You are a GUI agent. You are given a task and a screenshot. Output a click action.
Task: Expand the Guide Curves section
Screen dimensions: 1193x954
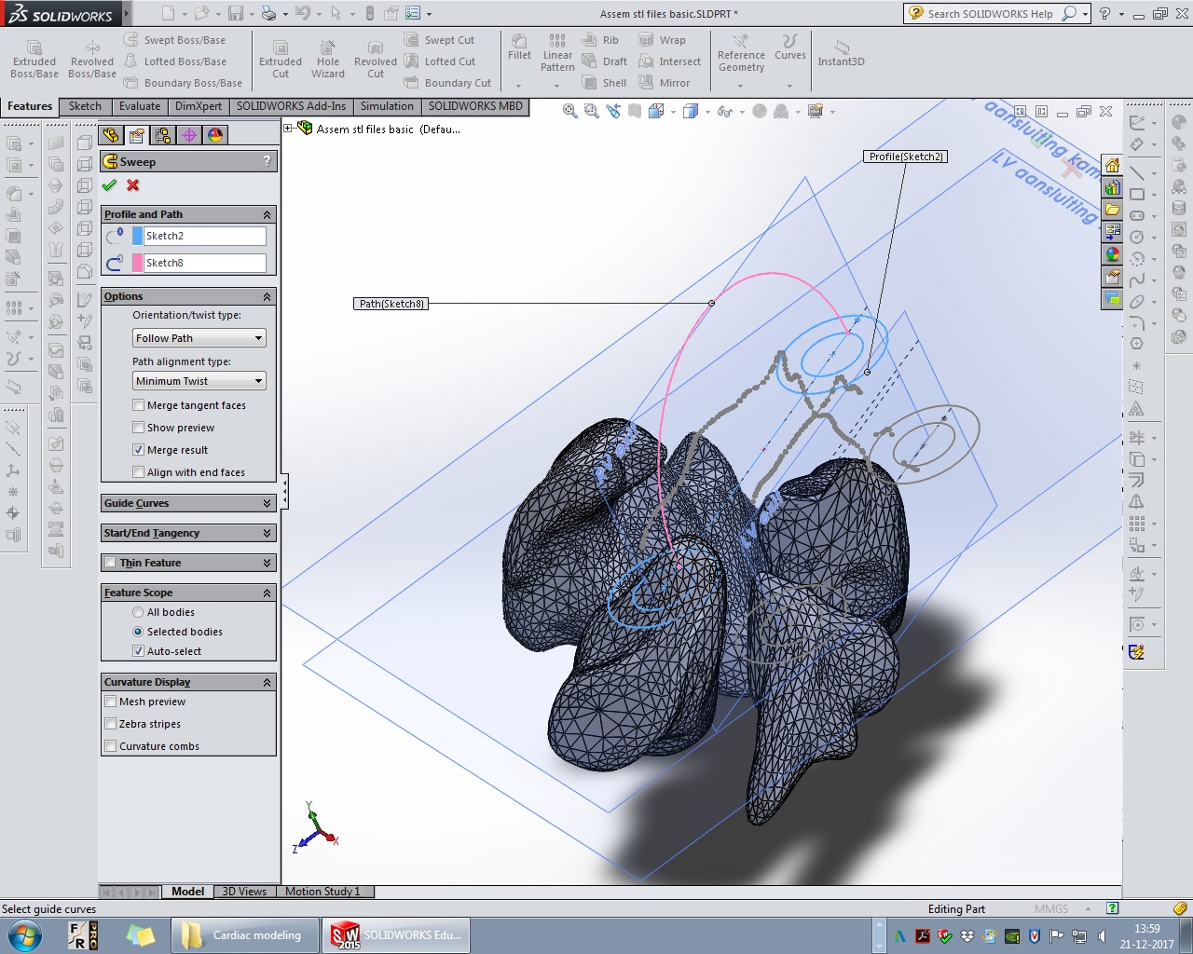(188, 503)
